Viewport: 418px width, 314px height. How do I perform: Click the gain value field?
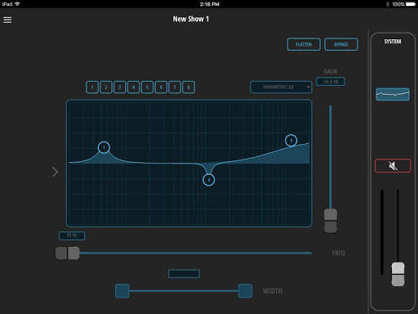331,82
